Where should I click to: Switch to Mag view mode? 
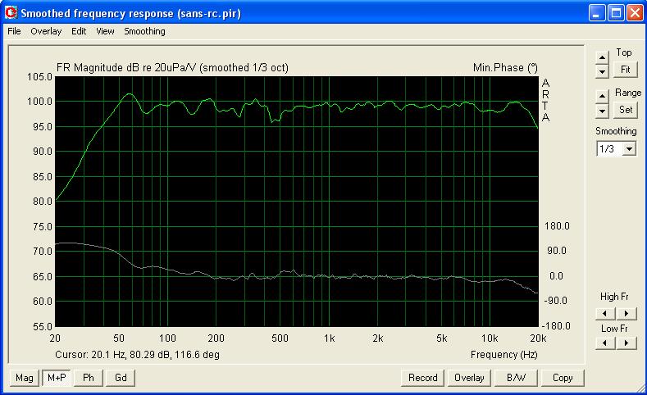click(x=25, y=378)
